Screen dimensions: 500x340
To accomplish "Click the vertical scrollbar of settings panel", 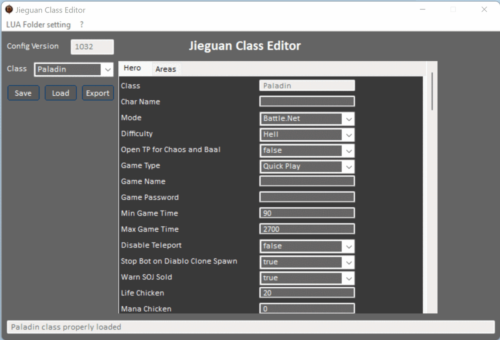I will [432, 92].
